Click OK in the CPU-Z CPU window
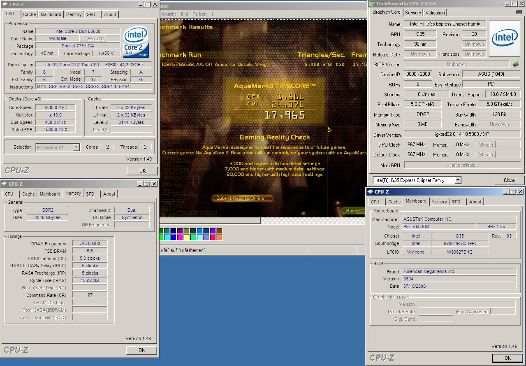This screenshot has width=526, height=366. pos(142,170)
